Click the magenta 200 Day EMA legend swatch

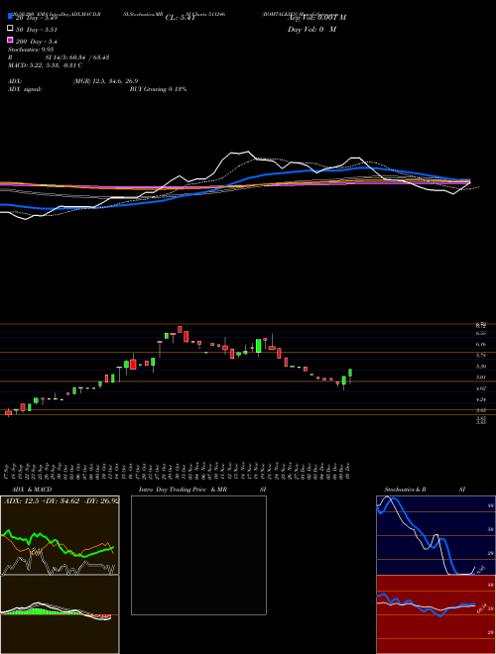point(10,41)
